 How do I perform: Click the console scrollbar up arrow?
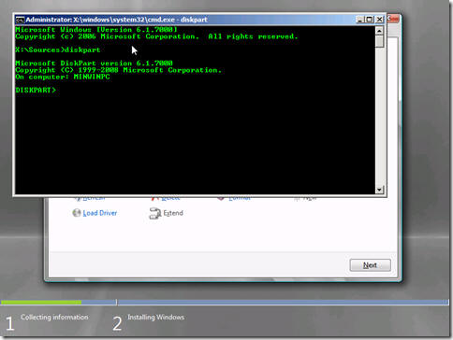[x=379, y=31]
